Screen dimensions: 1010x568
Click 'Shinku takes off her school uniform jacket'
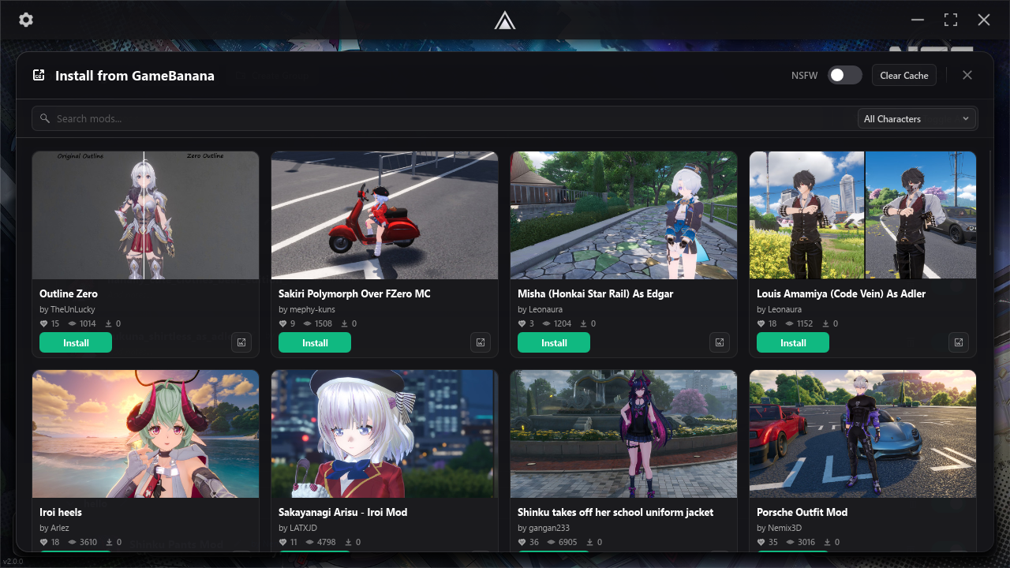pos(615,512)
